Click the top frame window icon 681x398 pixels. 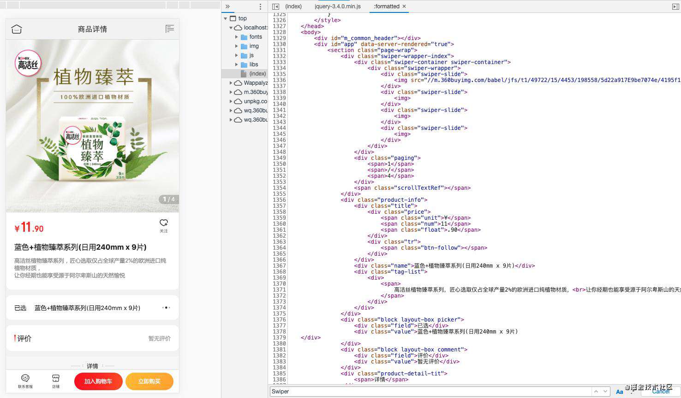pyautogui.click(x=233, y=18)
